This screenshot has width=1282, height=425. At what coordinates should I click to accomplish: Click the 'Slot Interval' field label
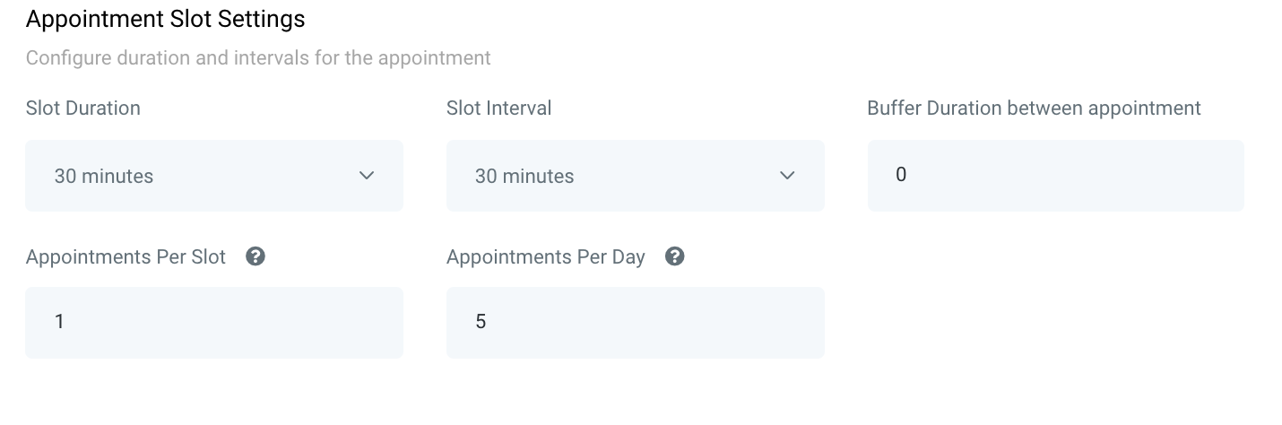(498, 108)
